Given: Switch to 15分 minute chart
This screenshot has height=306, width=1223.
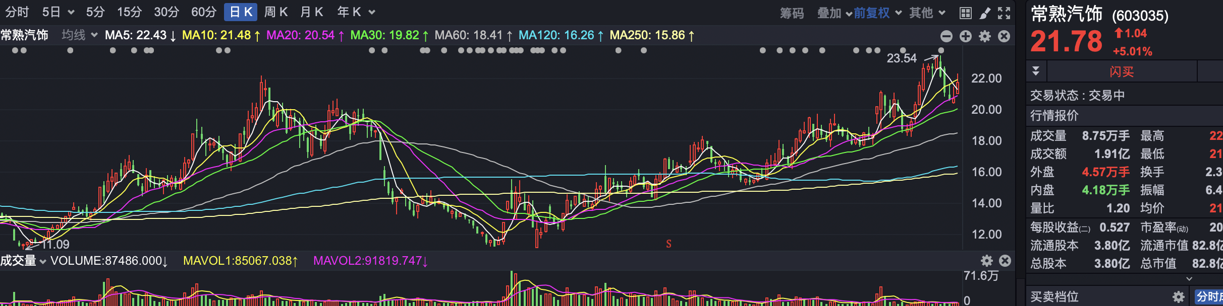Looking at the screenshot, I should click(x=129, y=12).
